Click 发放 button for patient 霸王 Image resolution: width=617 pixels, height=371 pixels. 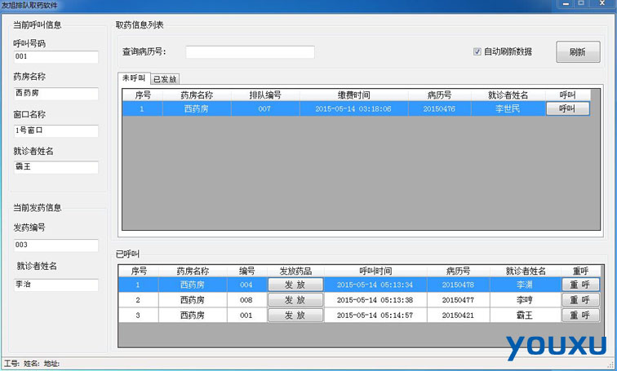[x=295, y=315]
